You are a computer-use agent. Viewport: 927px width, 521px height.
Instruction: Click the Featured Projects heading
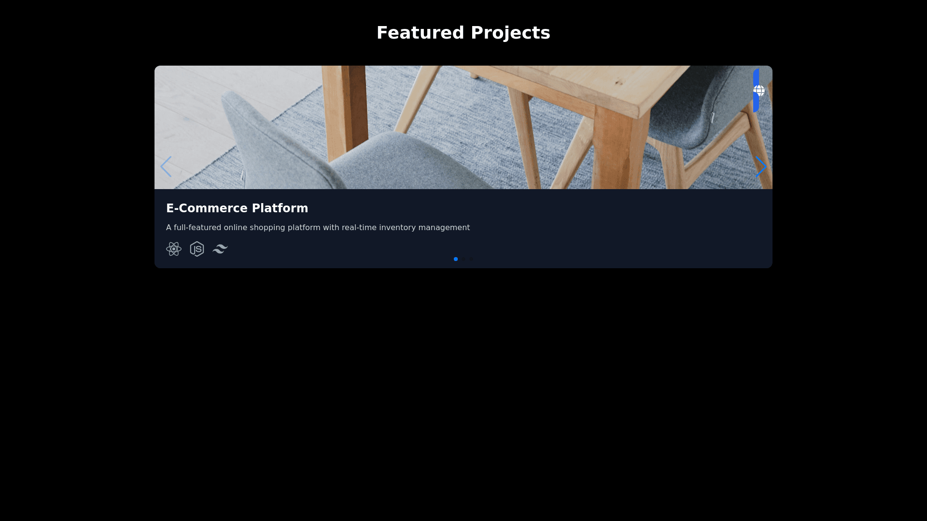tap(463, 33)
